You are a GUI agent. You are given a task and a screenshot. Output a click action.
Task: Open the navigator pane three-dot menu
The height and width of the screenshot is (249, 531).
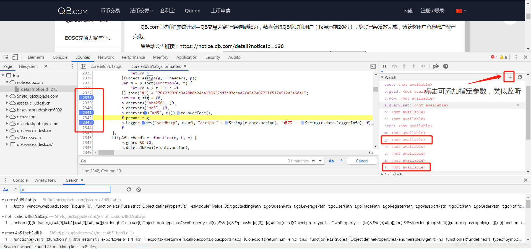[72, 66]
